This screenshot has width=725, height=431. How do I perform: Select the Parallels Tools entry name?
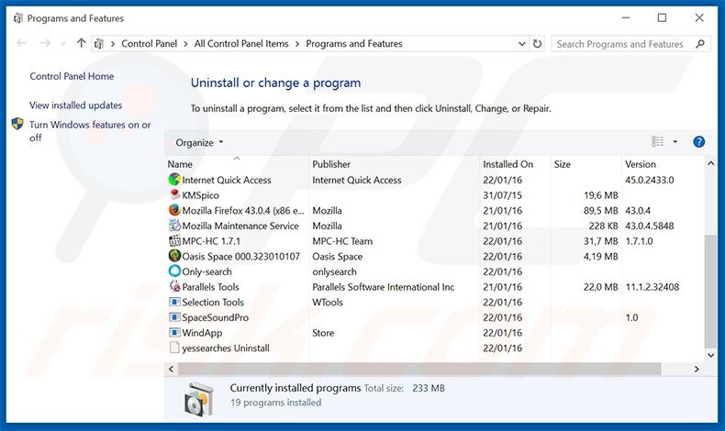click(x=210, y=286)
